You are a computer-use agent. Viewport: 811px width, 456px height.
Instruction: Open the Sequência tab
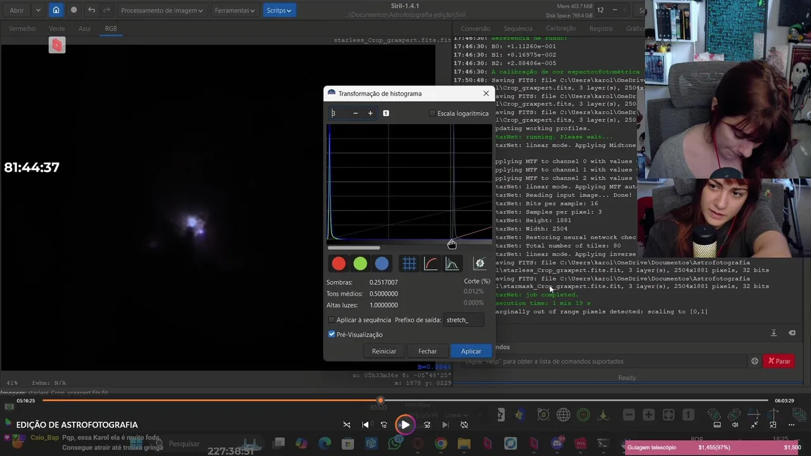point(518,28)
